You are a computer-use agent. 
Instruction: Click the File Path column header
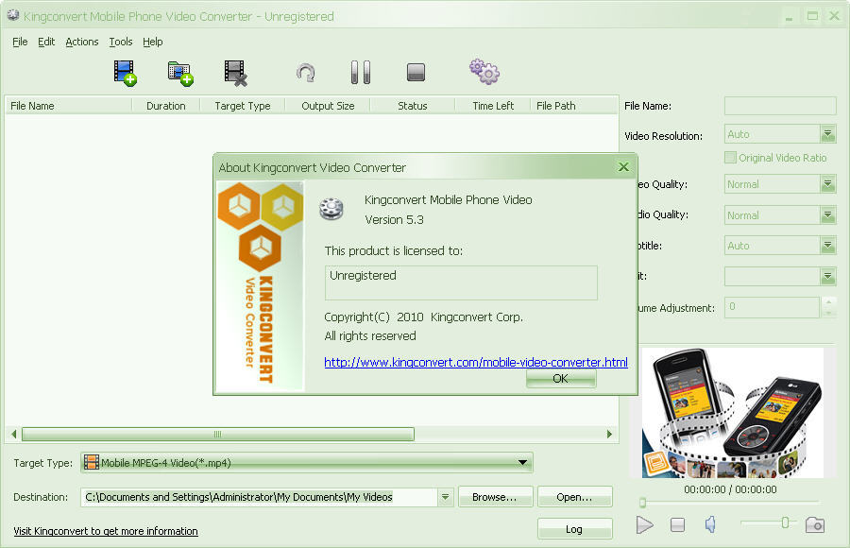point(574,106)
